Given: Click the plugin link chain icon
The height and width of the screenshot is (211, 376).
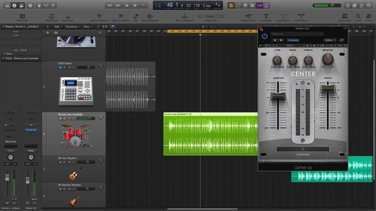Looking at the screenshot, I should tap(342, 40).
